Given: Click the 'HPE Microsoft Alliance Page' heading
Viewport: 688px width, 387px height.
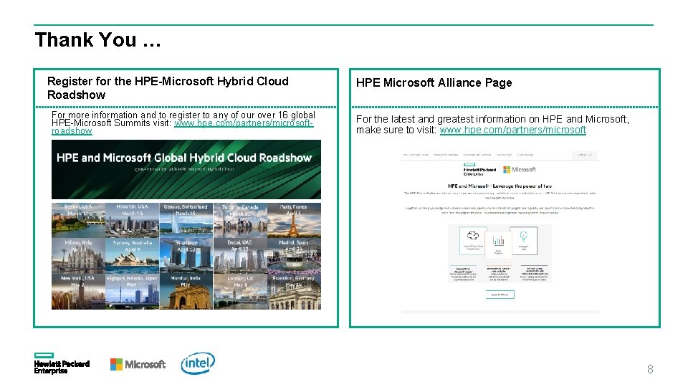Looking at the screenshot, I should (x=434, y=82).
